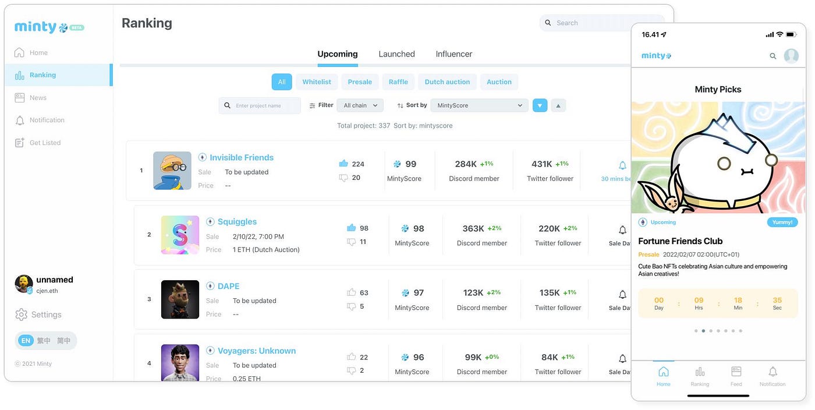This screenshot has height=410, width=815.
Task: Select the Raffle filter chip
Action: click(398, 82)
